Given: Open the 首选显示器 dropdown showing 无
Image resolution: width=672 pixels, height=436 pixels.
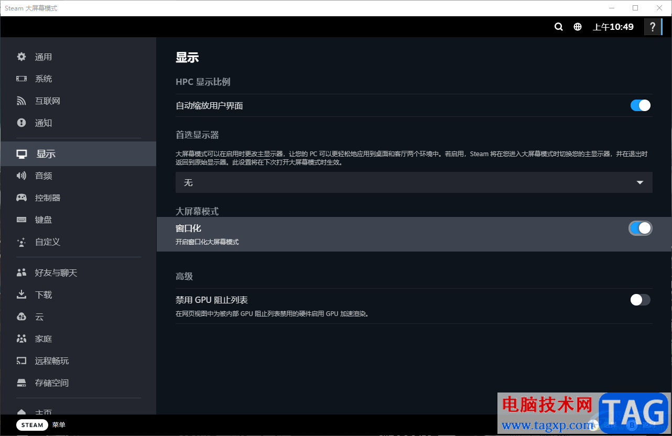Looking at the screenshot, I should pyautogui.click(x=414, y=182).
